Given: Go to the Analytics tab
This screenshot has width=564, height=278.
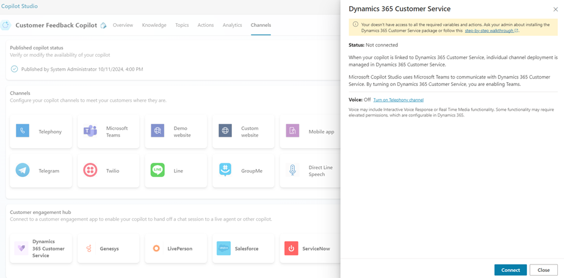Looking at the screenshot, I should [232, 26].
